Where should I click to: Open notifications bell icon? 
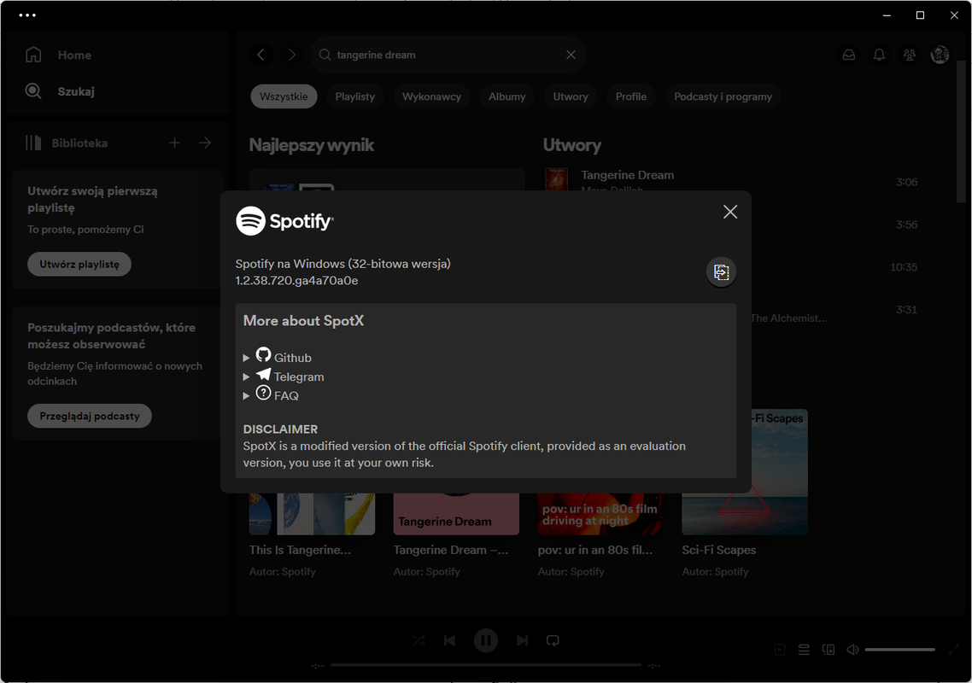tap(879, 55)
